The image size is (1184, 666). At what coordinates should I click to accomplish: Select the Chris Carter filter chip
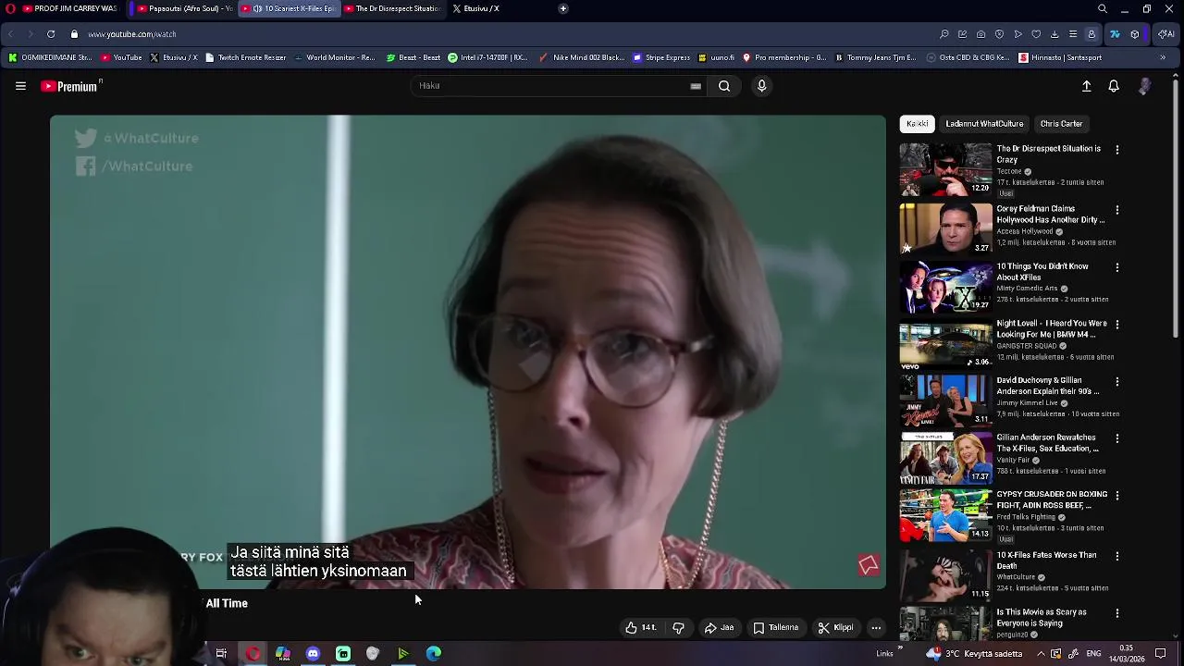(1061, 124)
